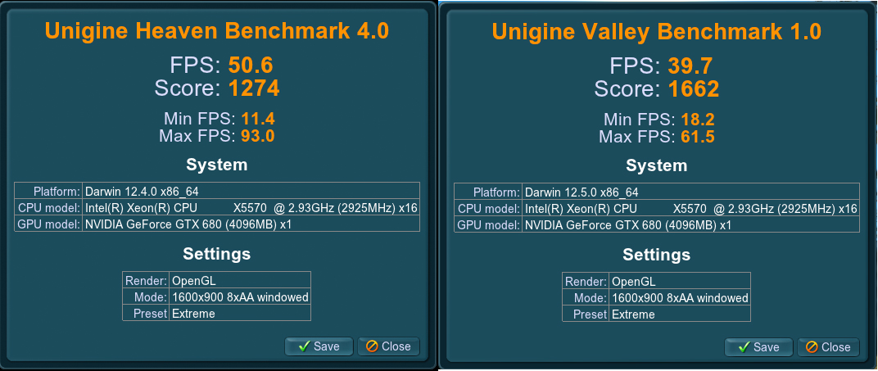Click the green checkmark icon in Heaven window
Image resolution: width=878 pixels, height=371 pixels.
click(x=304, y=346)
